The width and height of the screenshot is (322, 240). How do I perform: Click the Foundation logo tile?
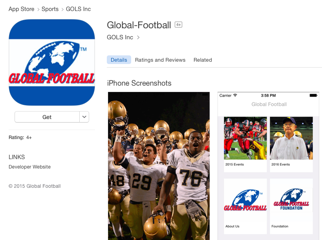click(291, 200)
